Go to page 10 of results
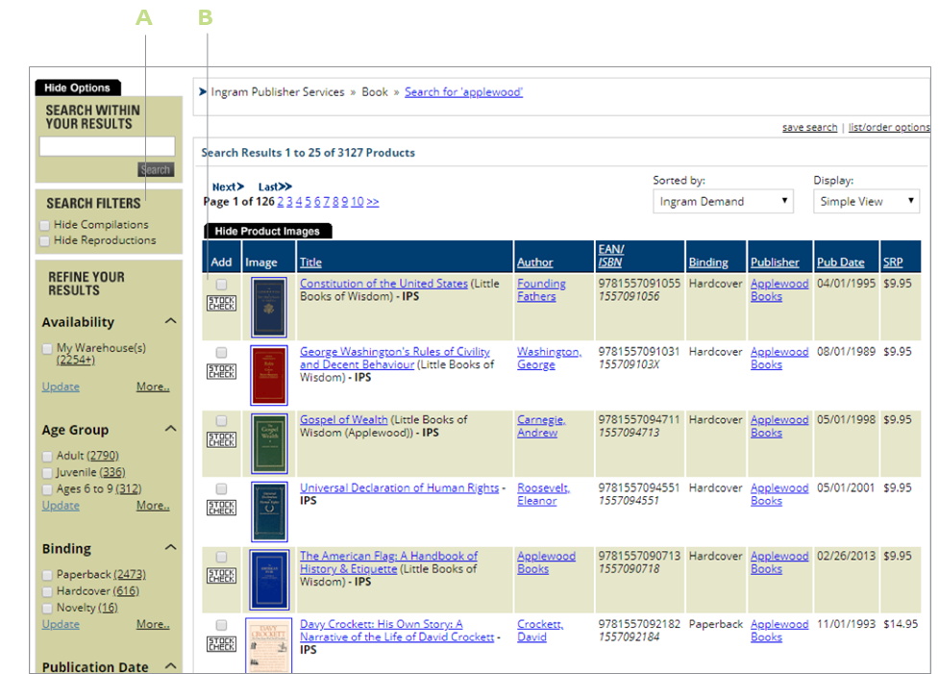Viewport: 939px width, 674px height. click(x=357, y=202)
